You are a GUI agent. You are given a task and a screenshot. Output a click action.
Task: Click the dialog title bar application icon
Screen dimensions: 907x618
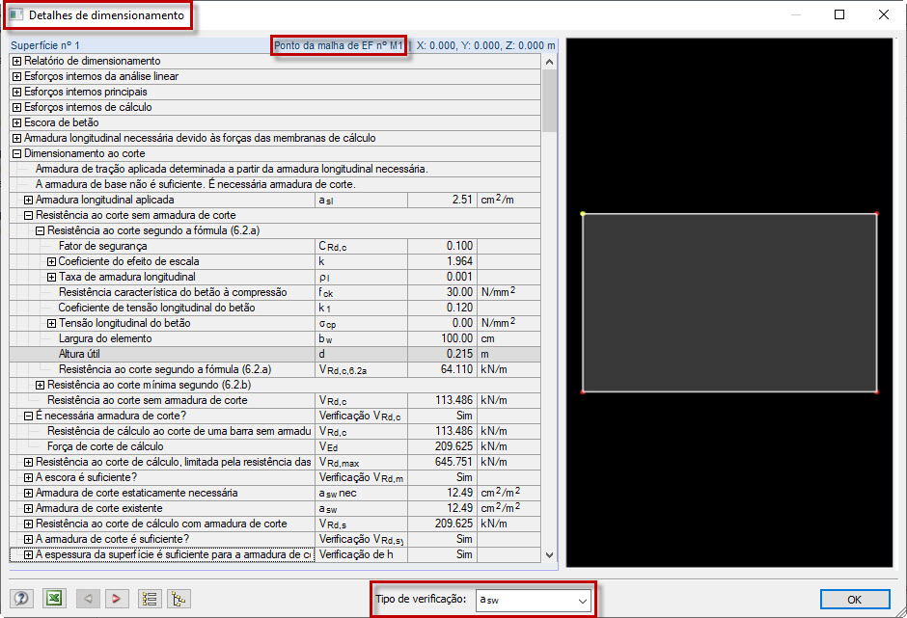tap(14, 14)
